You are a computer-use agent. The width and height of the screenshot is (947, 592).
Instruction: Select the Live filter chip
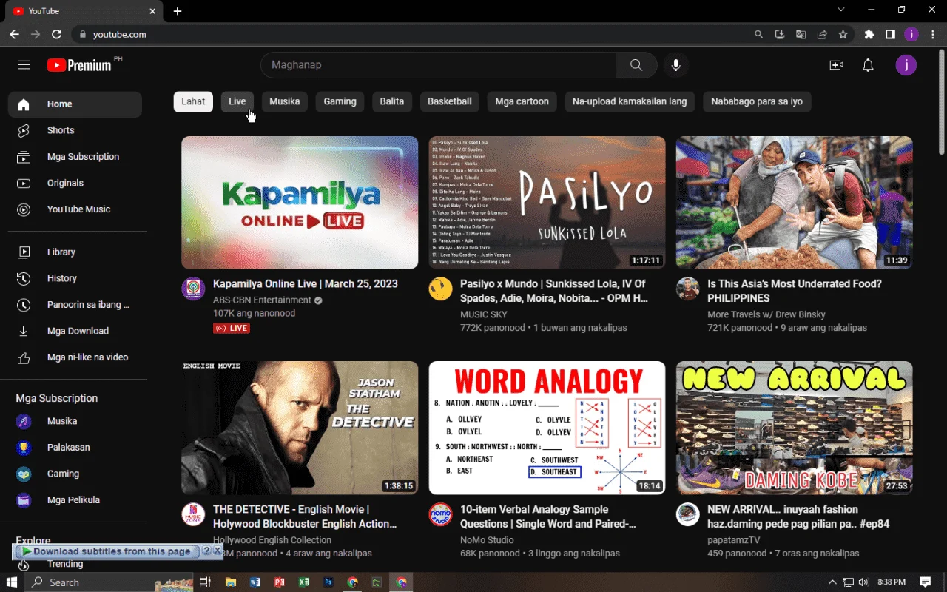(237, 101)
